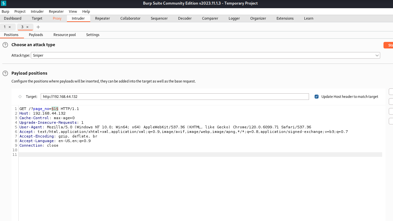Screen dimensions: 393x221
Task: Open help for Choose an attack type
Action: [x=5, y=45]
